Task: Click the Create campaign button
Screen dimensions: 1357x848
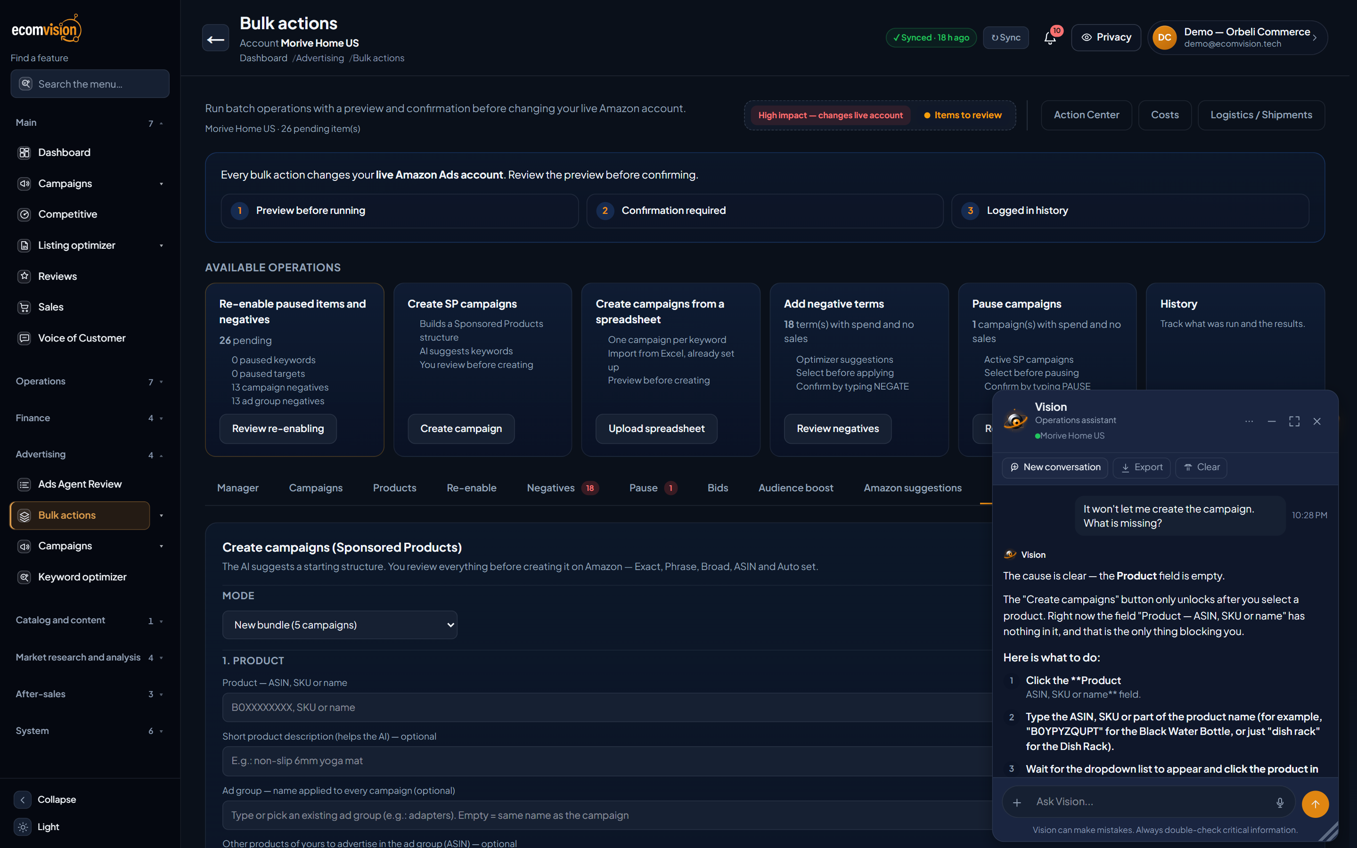Action: tap(461, 429)
